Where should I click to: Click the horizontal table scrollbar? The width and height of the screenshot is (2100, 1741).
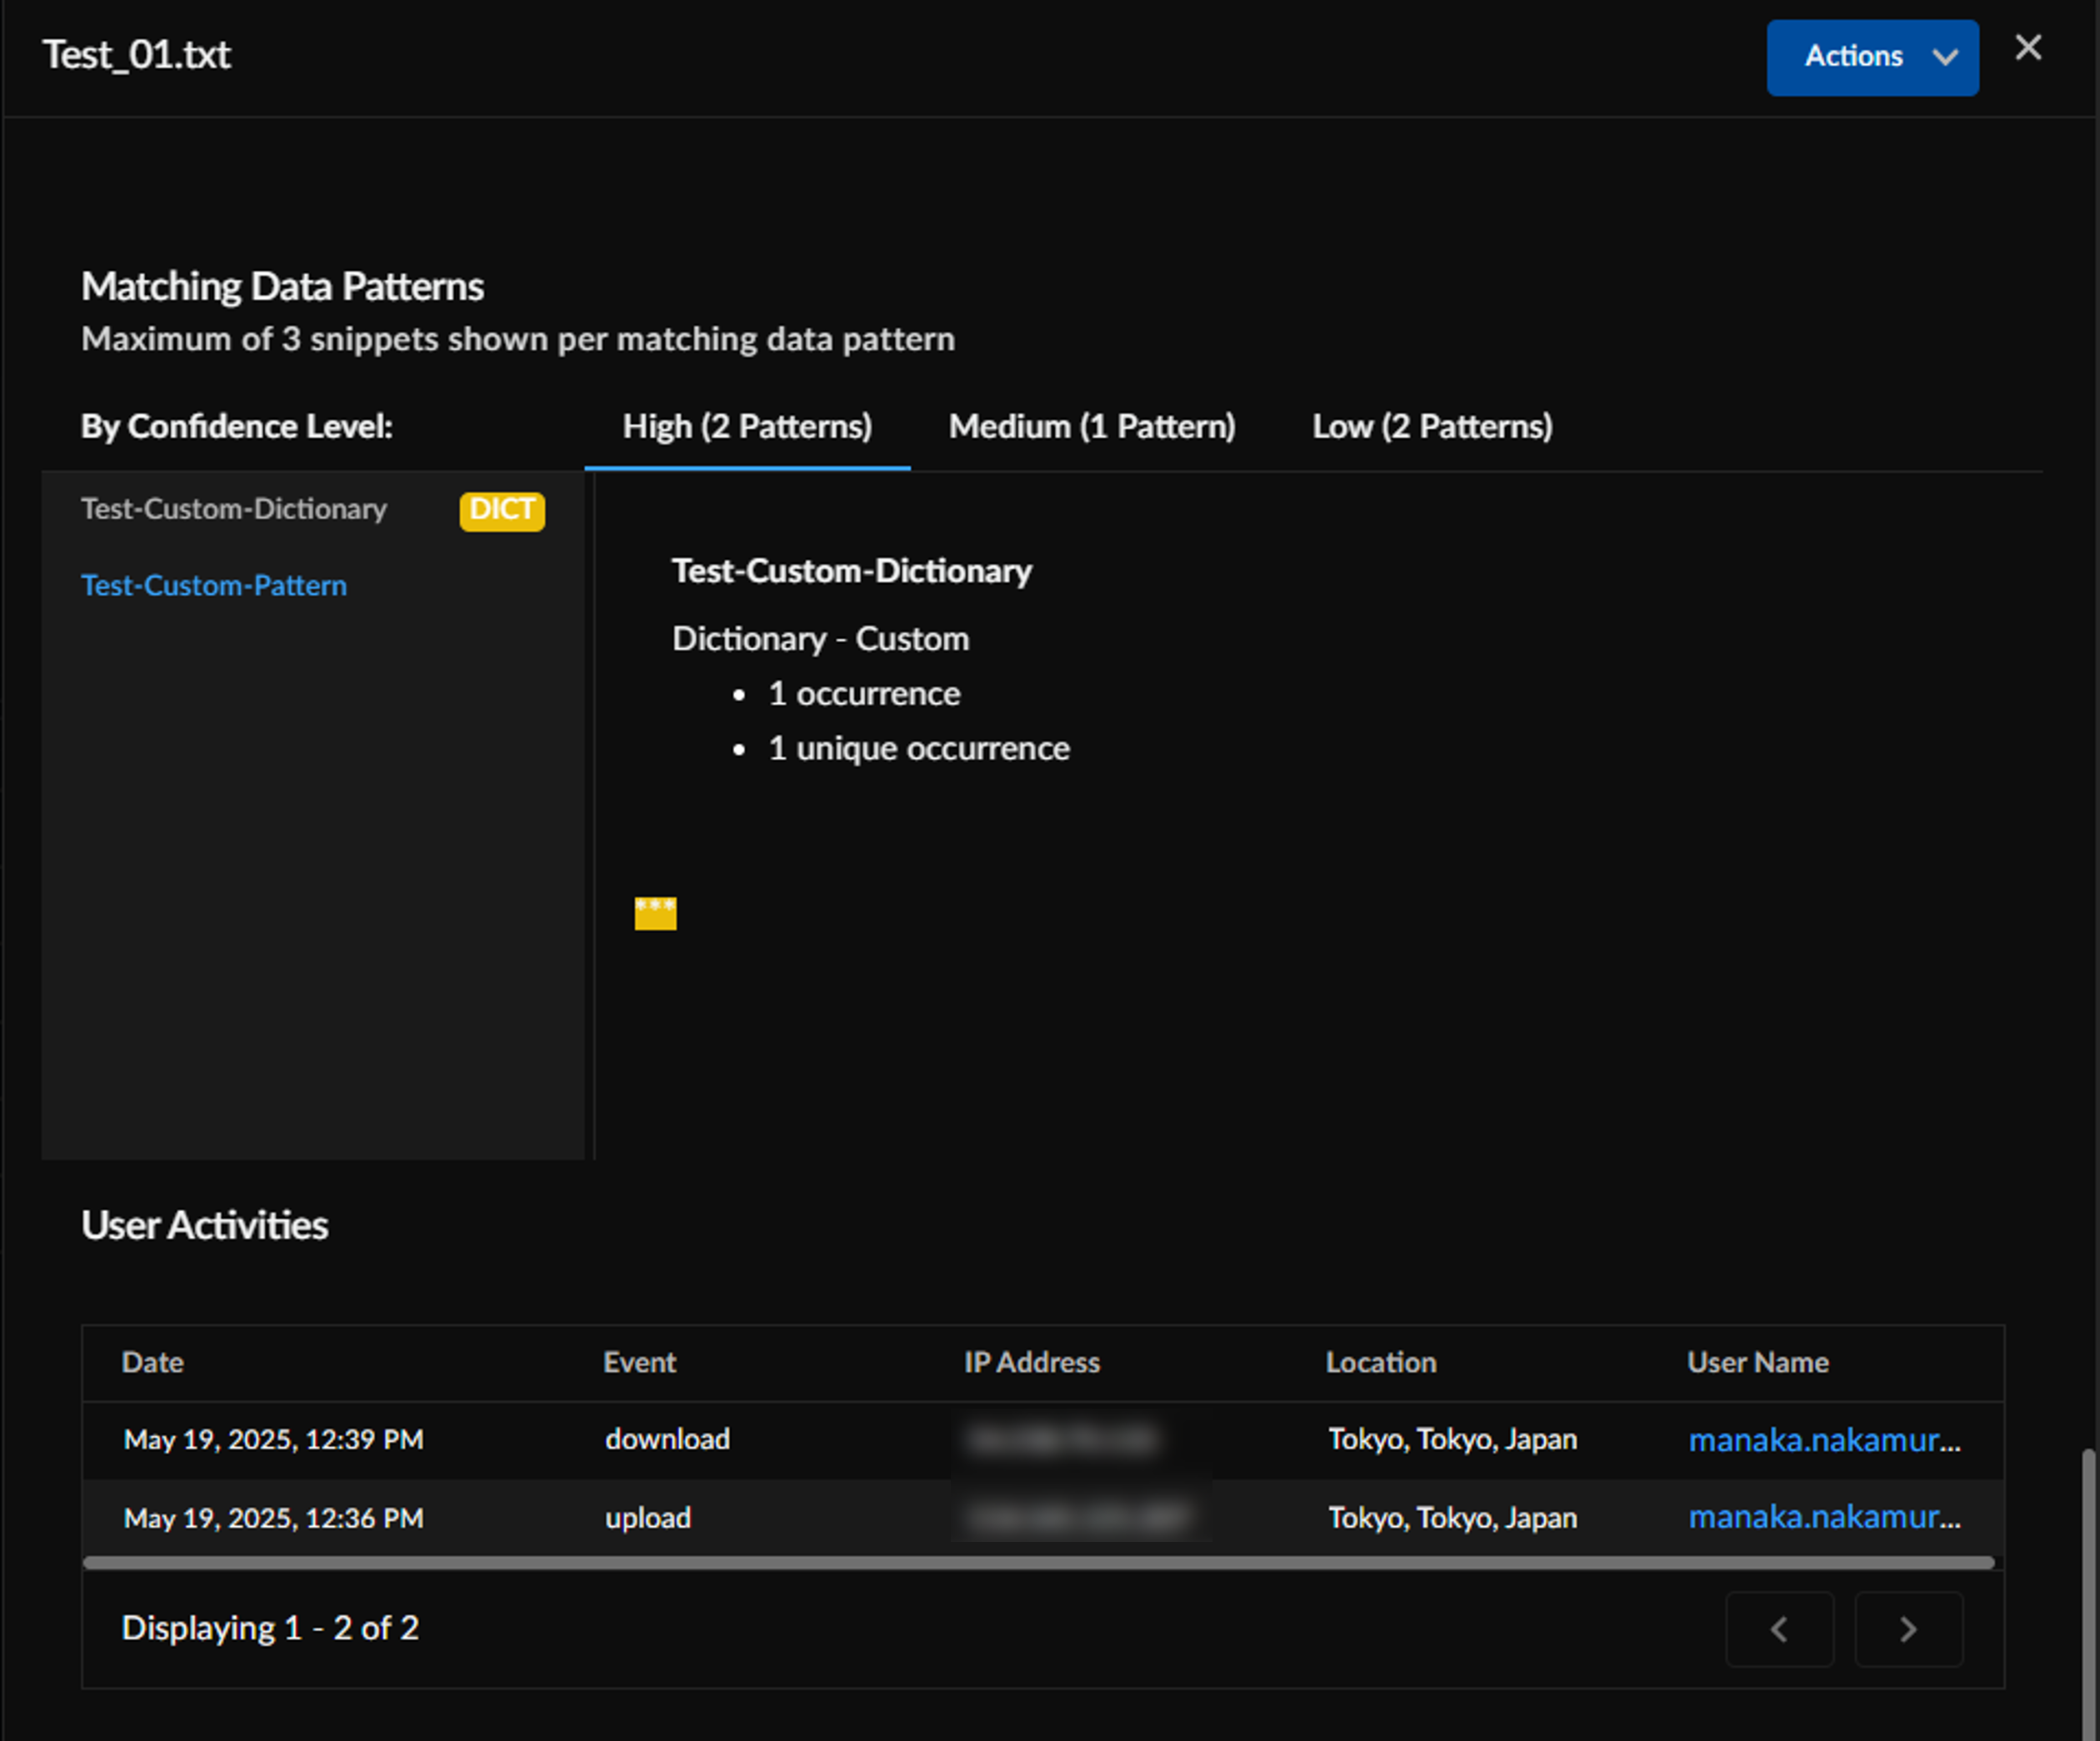click(1039, 1562)
